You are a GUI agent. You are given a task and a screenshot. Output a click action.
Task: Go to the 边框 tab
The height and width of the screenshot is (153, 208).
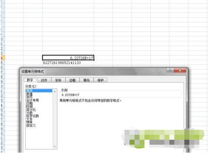[72, 80]
